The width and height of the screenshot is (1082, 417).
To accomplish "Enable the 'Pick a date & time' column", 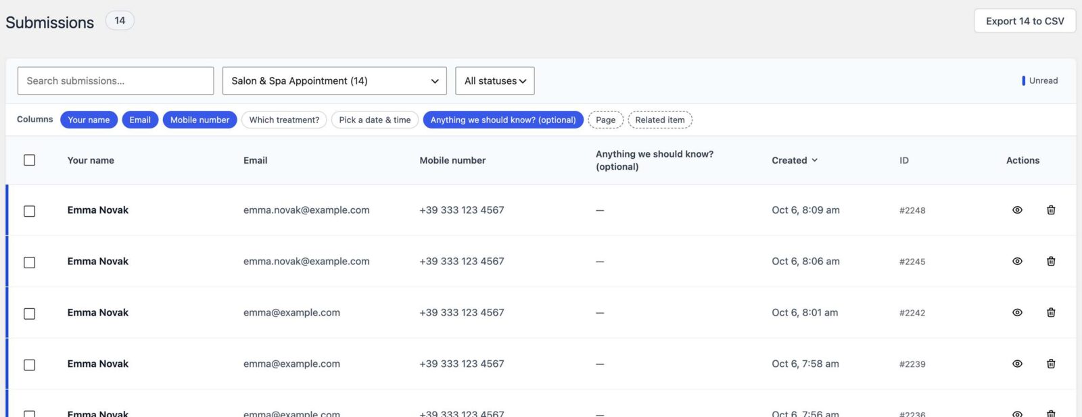I will [x=375, y=120].
